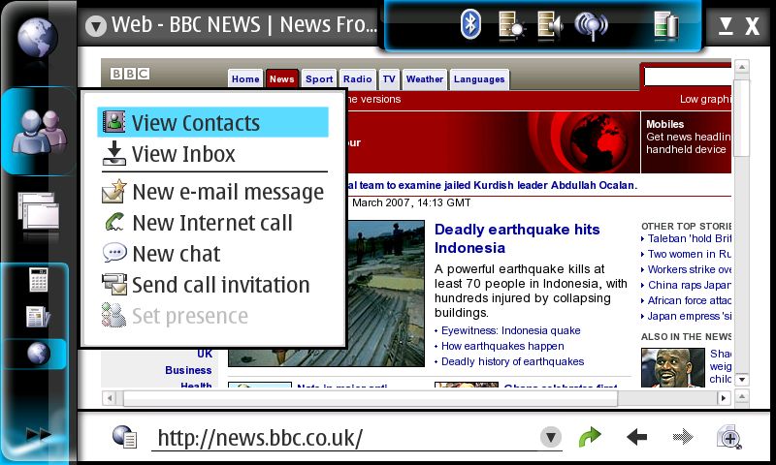Viewport: 776px width, 465px height.
Task: Open Deadly history of earthquakes link
Action: click(512, 361)
